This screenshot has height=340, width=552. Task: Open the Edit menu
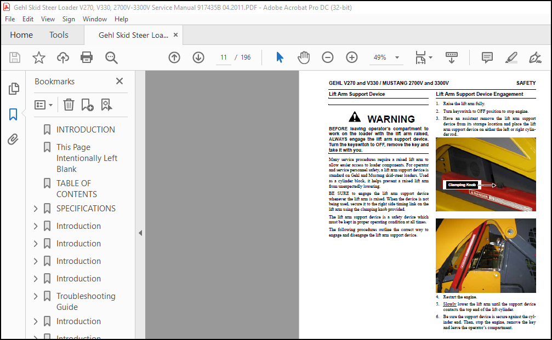pos(28,19)
